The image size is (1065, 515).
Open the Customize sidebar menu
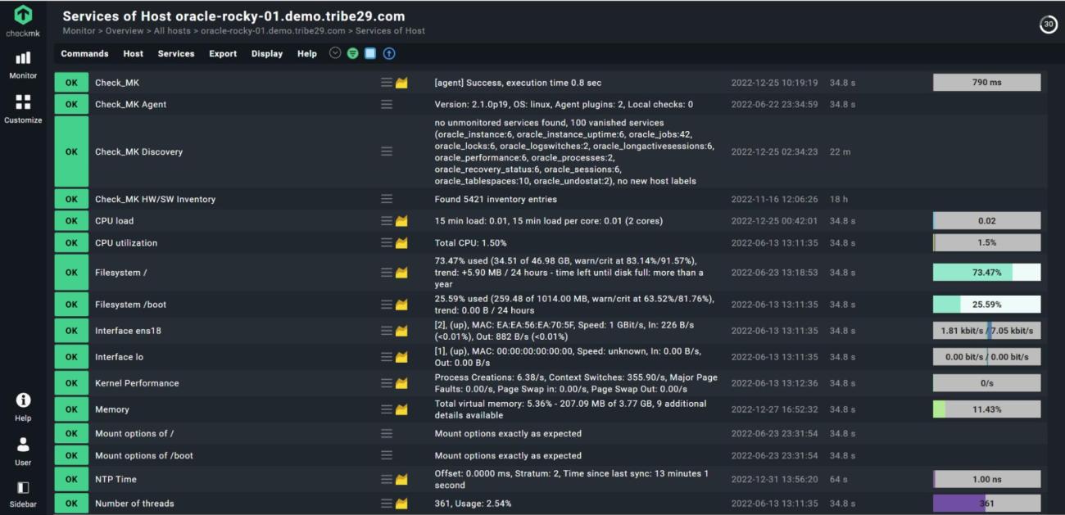[x=23, y=108]
